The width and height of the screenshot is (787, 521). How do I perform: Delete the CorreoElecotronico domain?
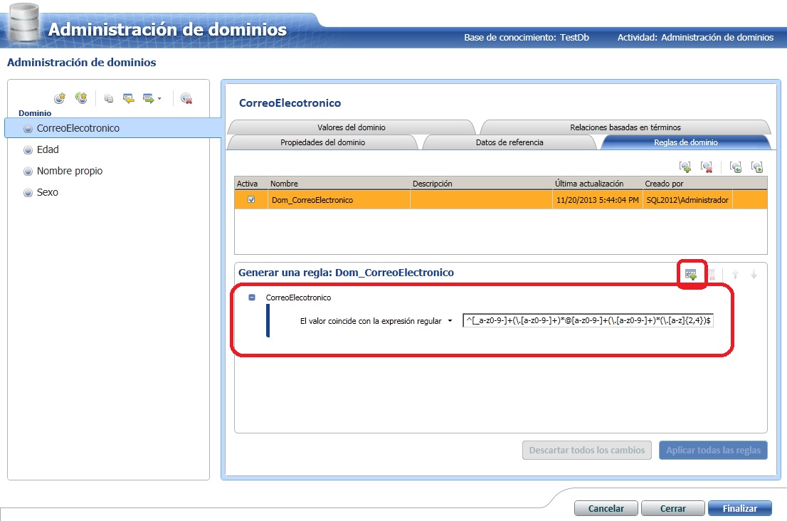point(187,98)
